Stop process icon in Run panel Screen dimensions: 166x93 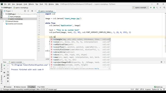(4, 69)
